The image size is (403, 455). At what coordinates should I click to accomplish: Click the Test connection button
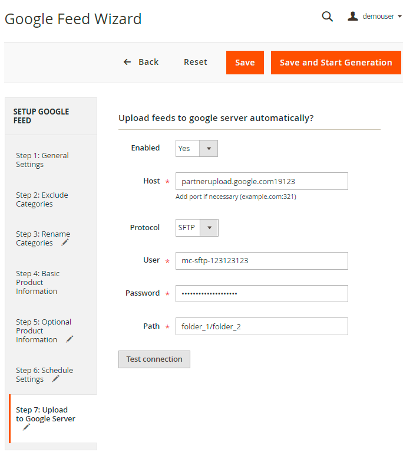point(154,359)
